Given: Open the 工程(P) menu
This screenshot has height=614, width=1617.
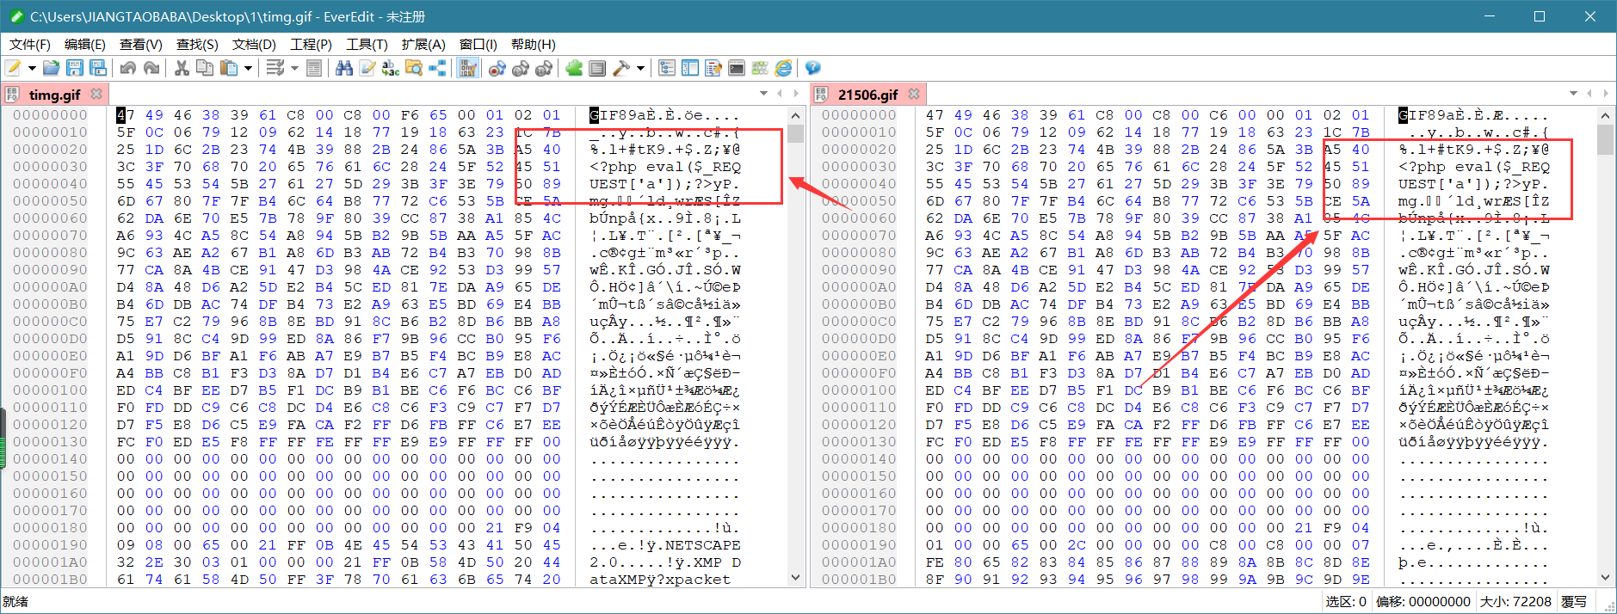Looking at the screenshot, I should (x=311, y=44).
